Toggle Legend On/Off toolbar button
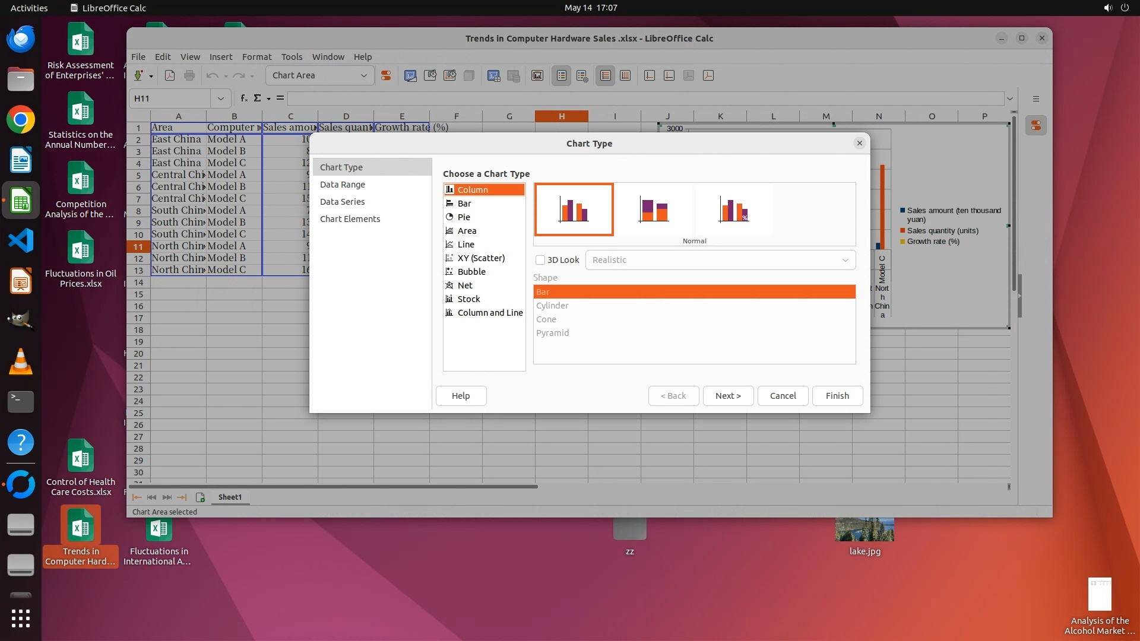This screenshot has height=641, width=1140. tap(561, 75)
